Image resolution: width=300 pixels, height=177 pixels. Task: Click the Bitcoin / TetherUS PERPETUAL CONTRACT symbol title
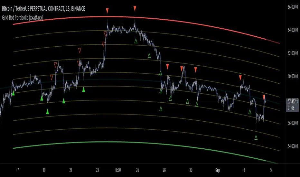(43, 9)
